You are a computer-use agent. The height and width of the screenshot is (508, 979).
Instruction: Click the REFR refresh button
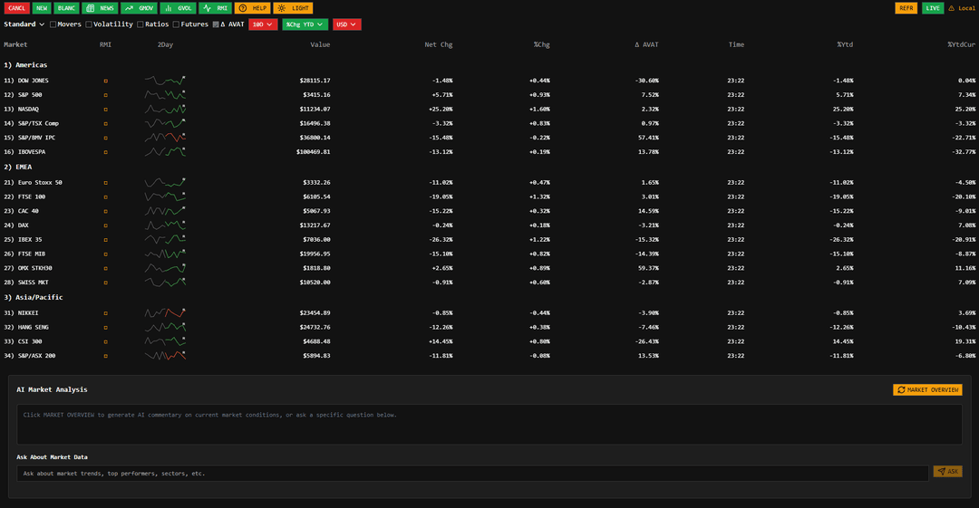coord(906,8)
